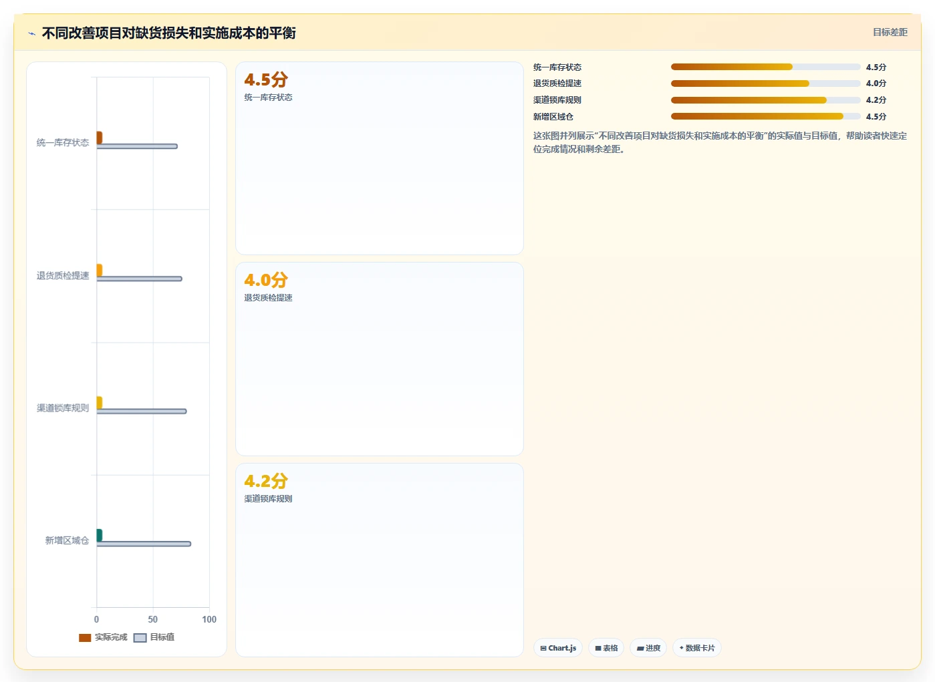Open the 4.2分 渠道锁库规则 data card
The width and height of the screenshot is (935, 682).
[380, 560]
